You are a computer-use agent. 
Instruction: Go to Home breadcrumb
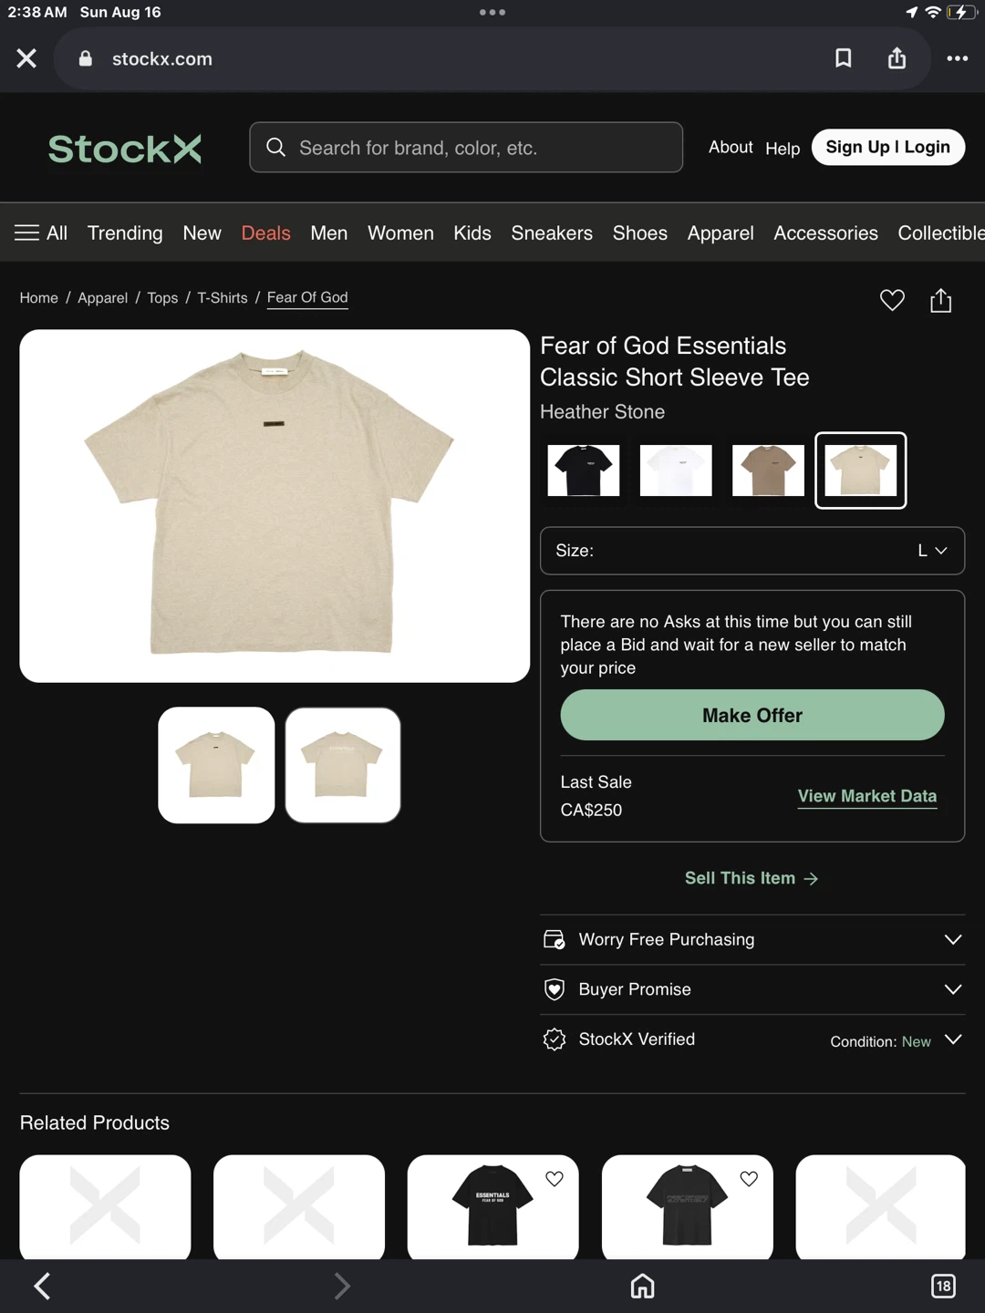point(39,298)
